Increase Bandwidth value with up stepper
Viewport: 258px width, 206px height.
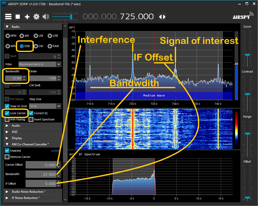pos(24,77)
